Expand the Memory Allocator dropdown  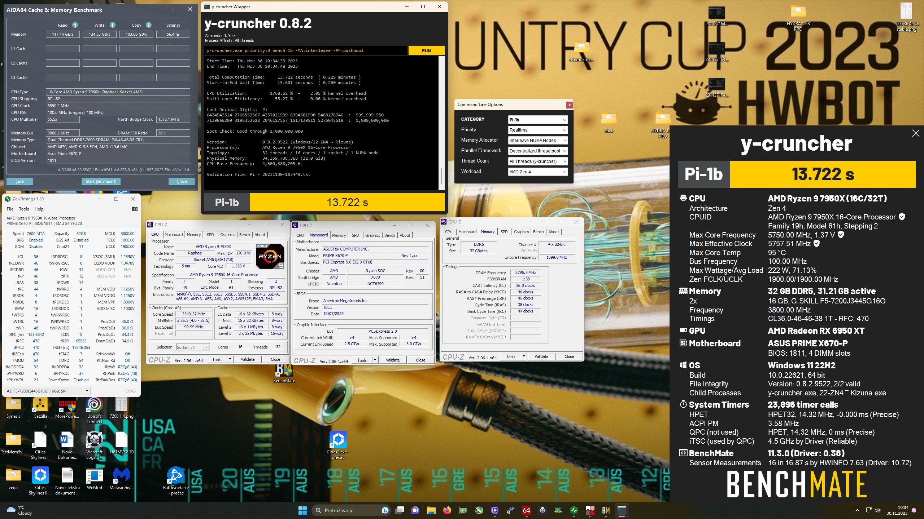[x=538, y=141]
